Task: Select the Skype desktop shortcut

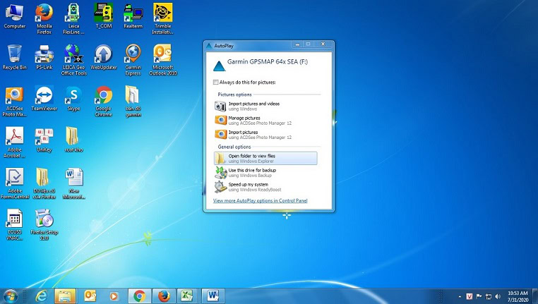Action: 73,99
